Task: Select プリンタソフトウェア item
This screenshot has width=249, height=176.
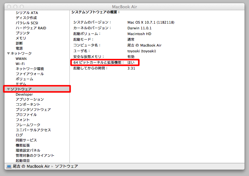Action: (33, 109)
